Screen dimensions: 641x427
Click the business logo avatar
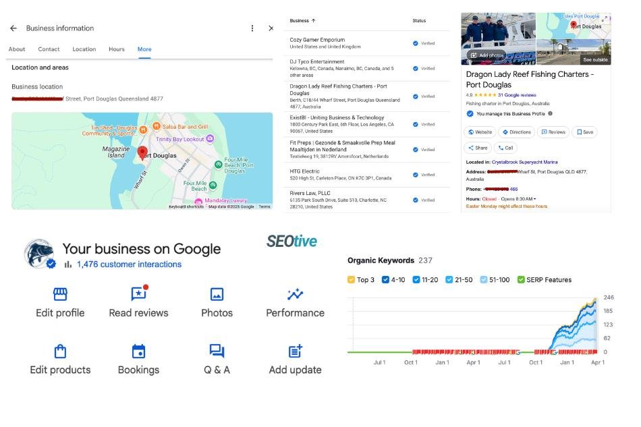39,254
